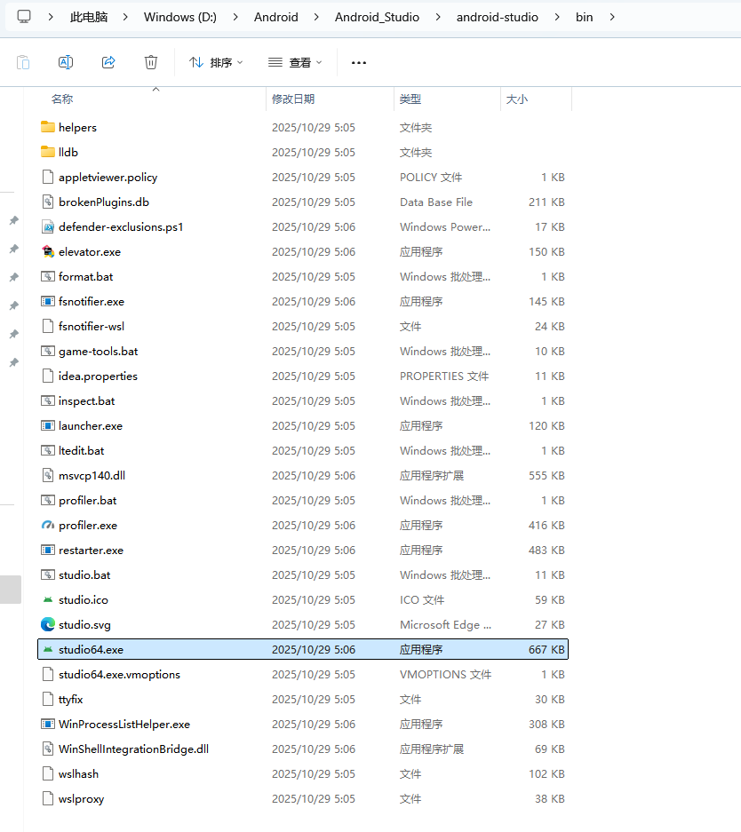Navigate to Windows (D:) breadcrumb

coord(180,17)
